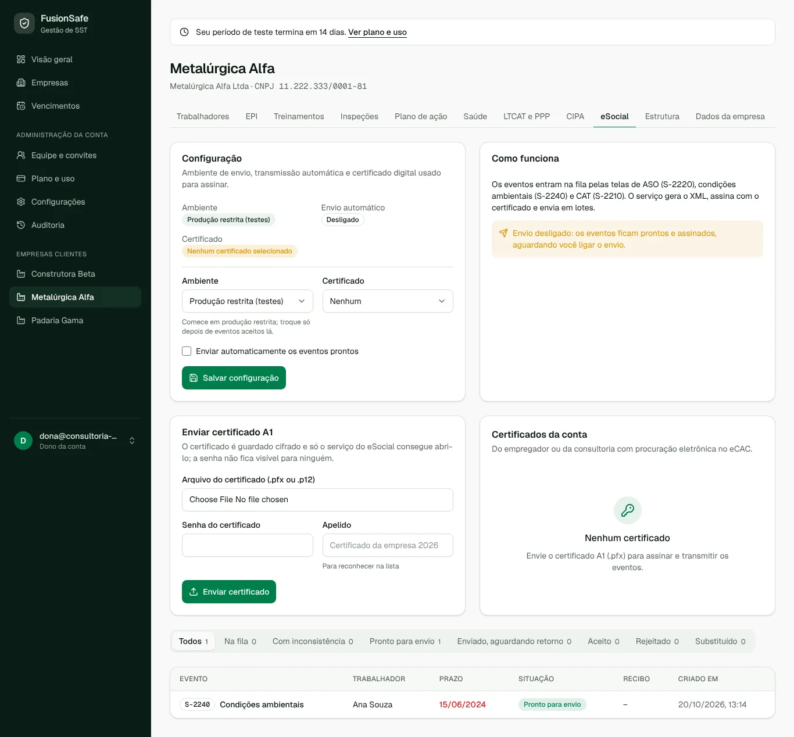
Task: Open Vencimentos in the sidebar
Action: 75,106
